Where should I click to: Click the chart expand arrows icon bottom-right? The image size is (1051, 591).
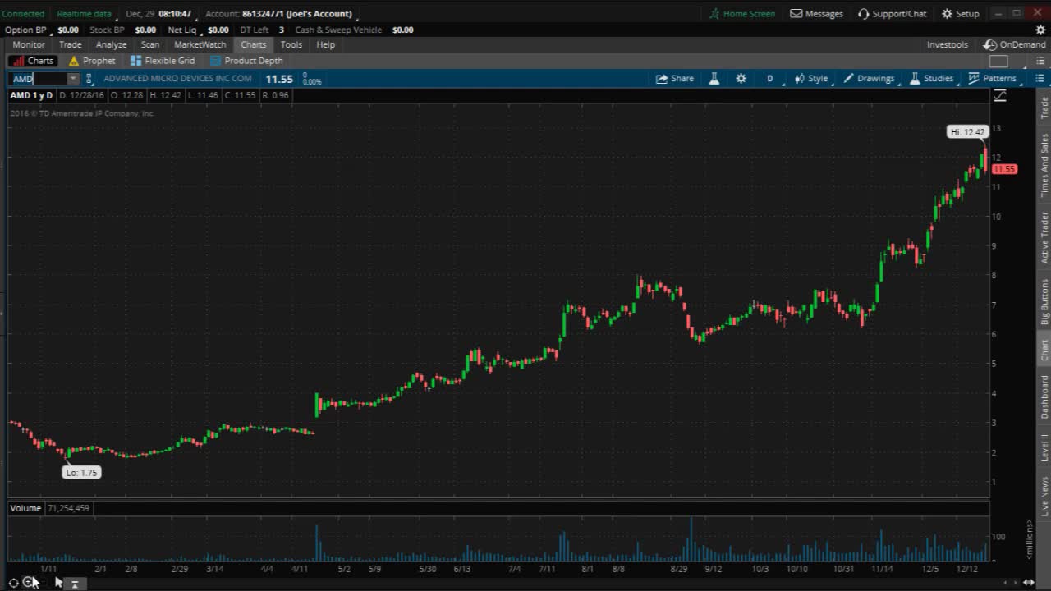1028,583
